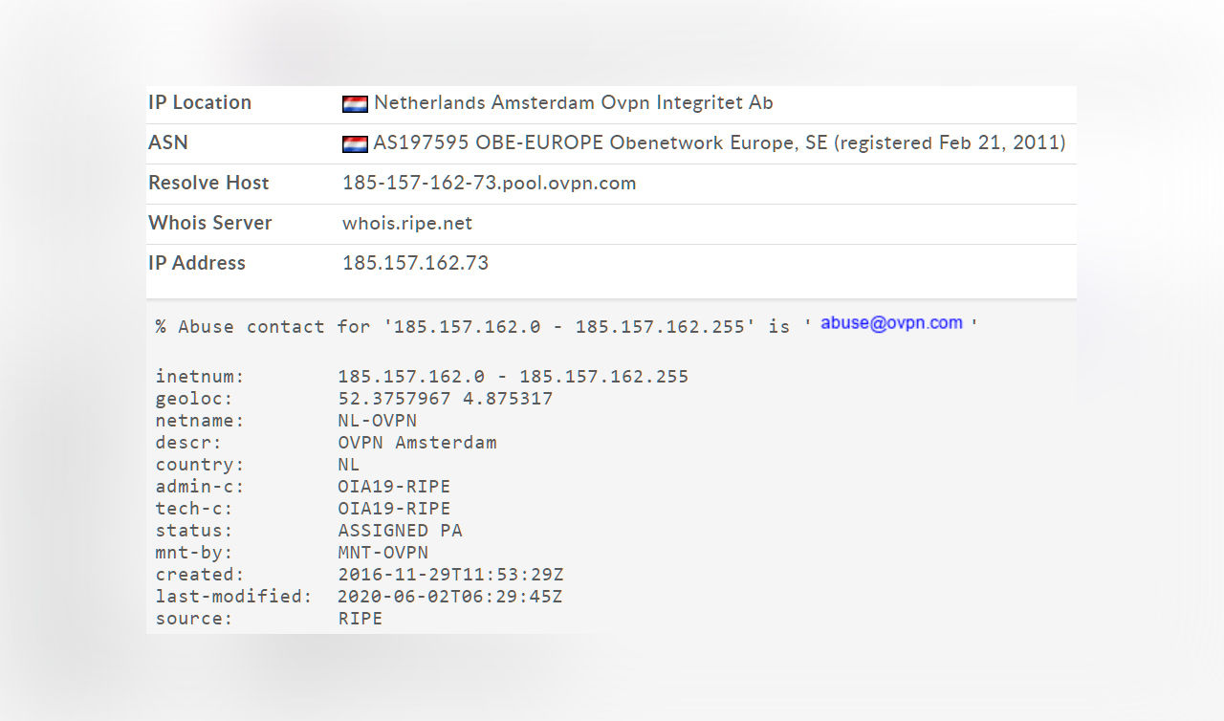Viewport: 1224px width, 721px height.
Task: Select OIA19-RIPE in the tech-c row
Action: coord(394,508)
